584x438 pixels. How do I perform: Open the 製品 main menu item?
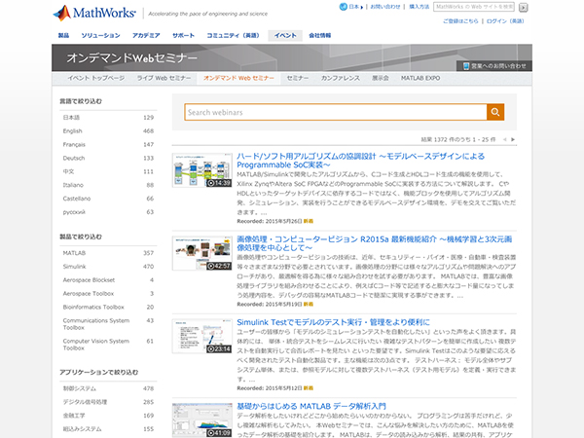[x=63, y=35]
